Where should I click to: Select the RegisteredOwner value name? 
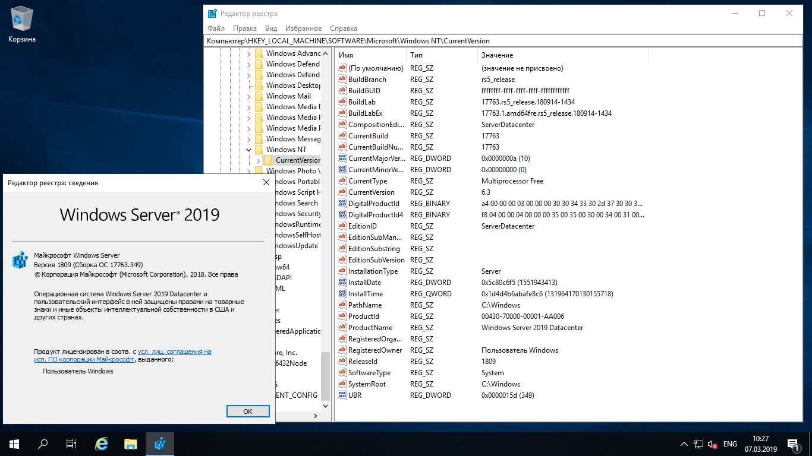[x=375, y=350]
